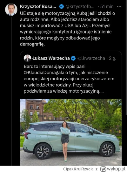Screen dimensions: 127x172
Task: Click Krzysztof Bosak's blue verified badge
Action: click(x=62, y=7)
